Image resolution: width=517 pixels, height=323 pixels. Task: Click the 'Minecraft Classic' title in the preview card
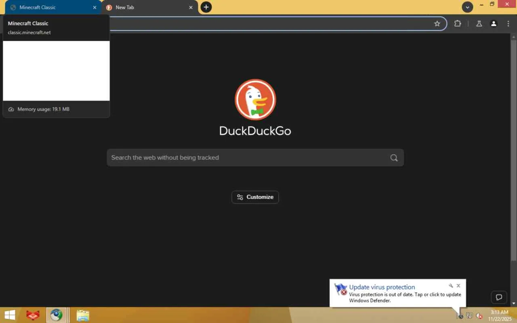point(28,23)
